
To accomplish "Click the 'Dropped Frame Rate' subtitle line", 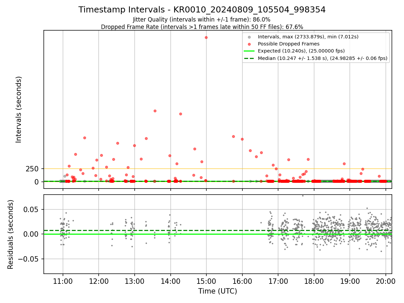I will tap(202, 27).
